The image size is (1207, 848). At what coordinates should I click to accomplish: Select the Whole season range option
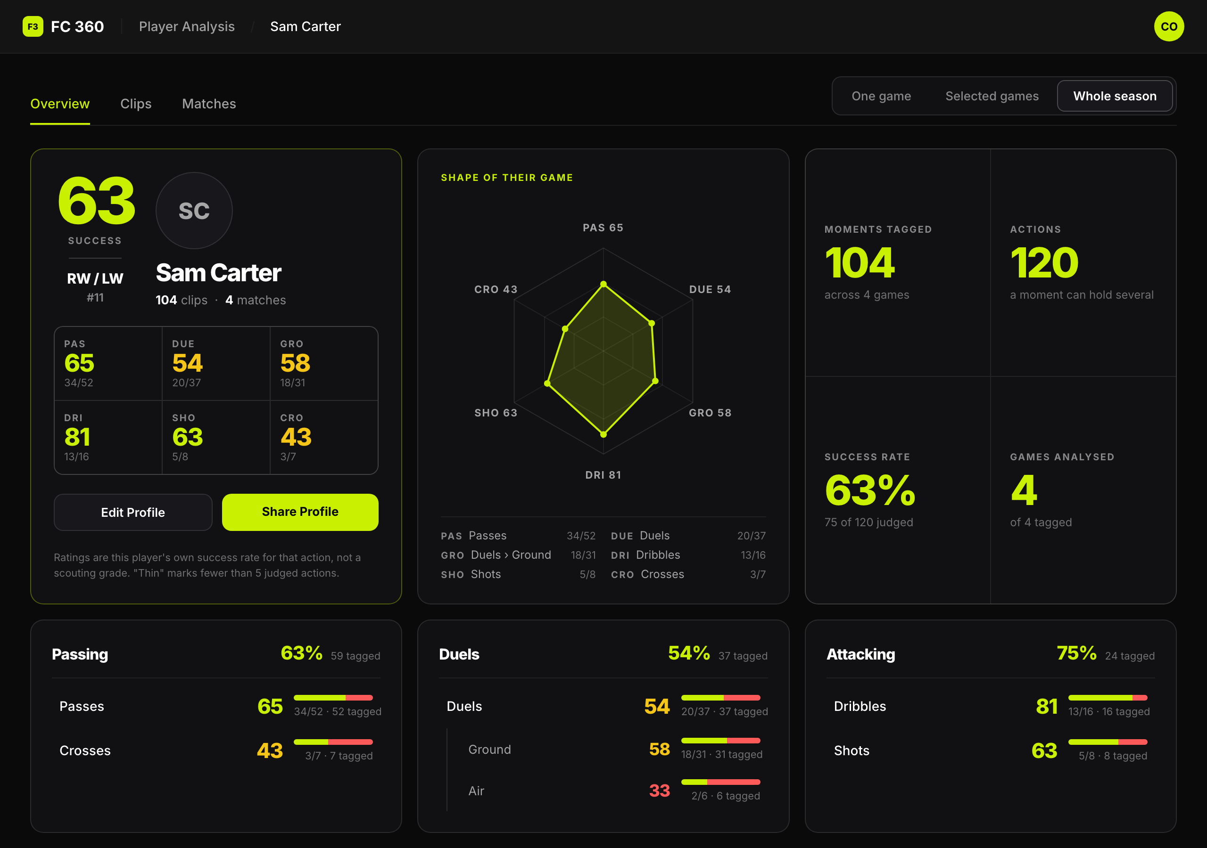click(1115, 96)
